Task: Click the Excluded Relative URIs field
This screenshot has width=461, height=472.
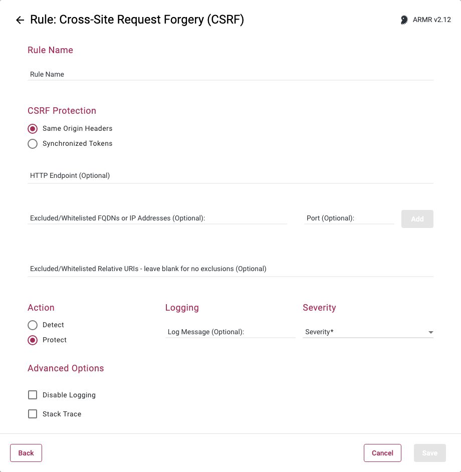Action: (231, 269)
